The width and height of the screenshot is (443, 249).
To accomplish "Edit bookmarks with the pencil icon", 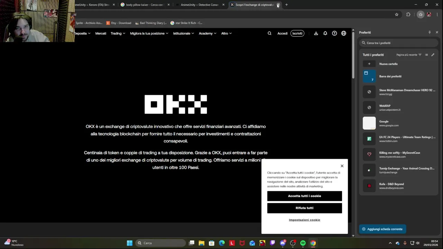I will pos(433,55).
